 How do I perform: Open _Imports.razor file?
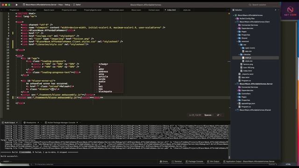(x=247, y=74)
